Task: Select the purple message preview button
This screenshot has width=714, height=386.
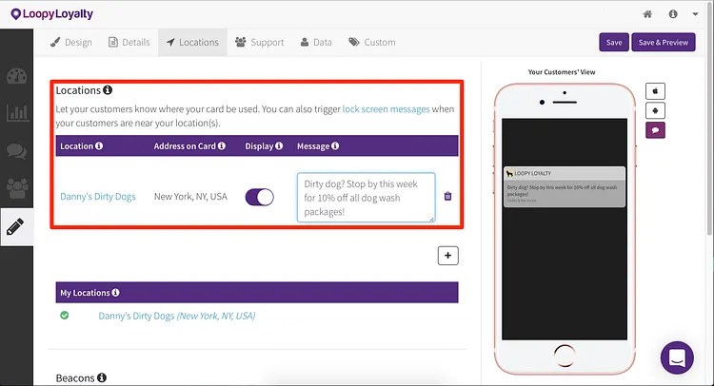Action: 655,130
